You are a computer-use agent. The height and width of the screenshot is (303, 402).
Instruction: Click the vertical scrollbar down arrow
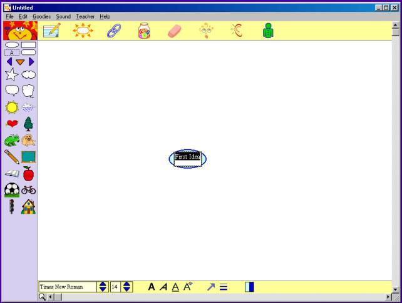pos(395,289)
